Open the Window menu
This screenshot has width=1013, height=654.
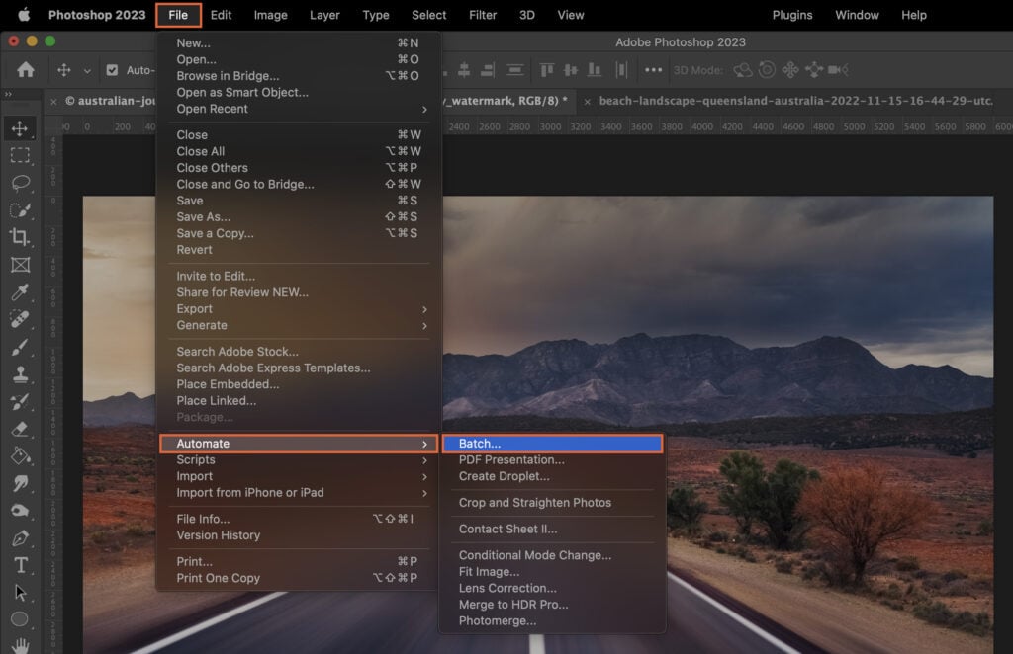tap(857, 15)
